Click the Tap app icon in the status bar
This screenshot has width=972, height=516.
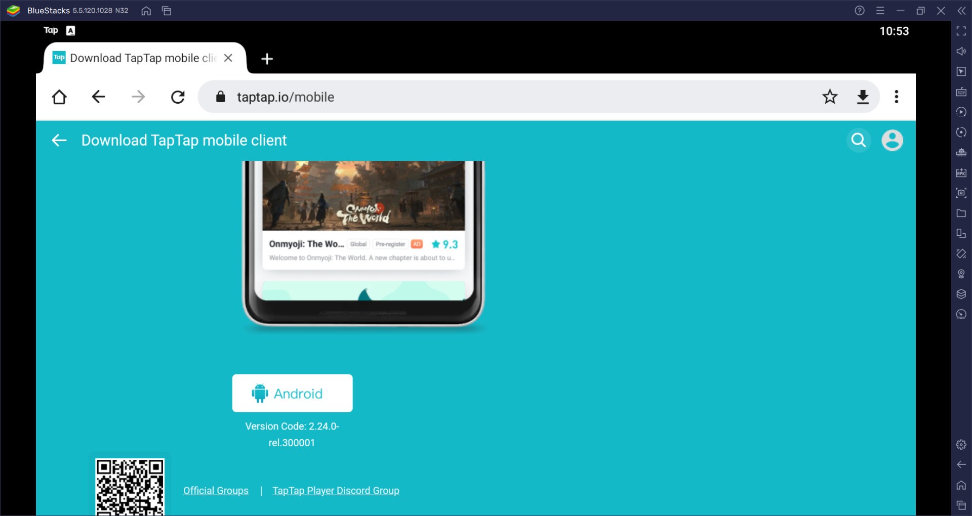(x=51, y=30)
